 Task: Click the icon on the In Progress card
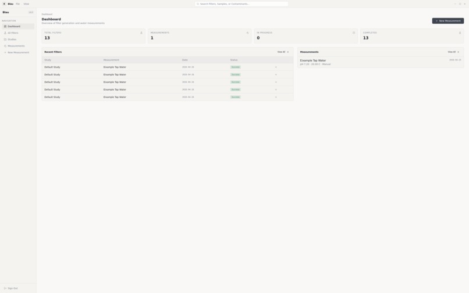[x=354, y=33]
